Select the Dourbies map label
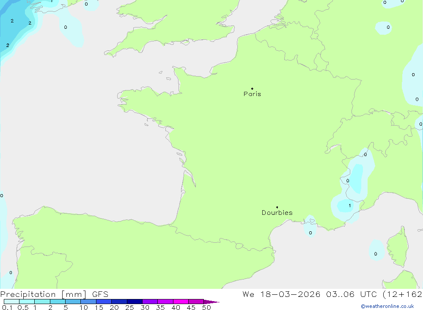This screenshot has width=423, height=310. click(x=277, y=213)
